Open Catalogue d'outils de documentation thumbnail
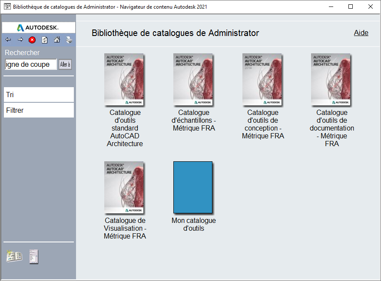 [331, 80]
